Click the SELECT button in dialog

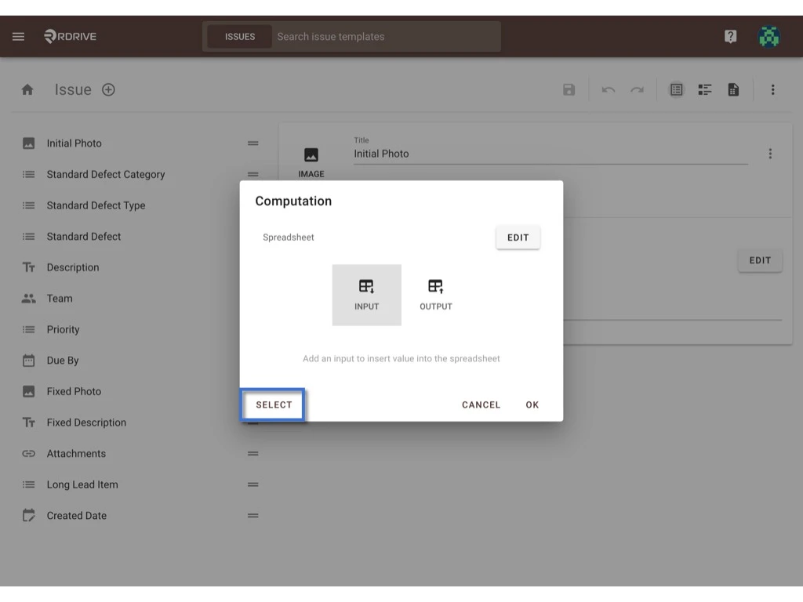pos(274,405)
